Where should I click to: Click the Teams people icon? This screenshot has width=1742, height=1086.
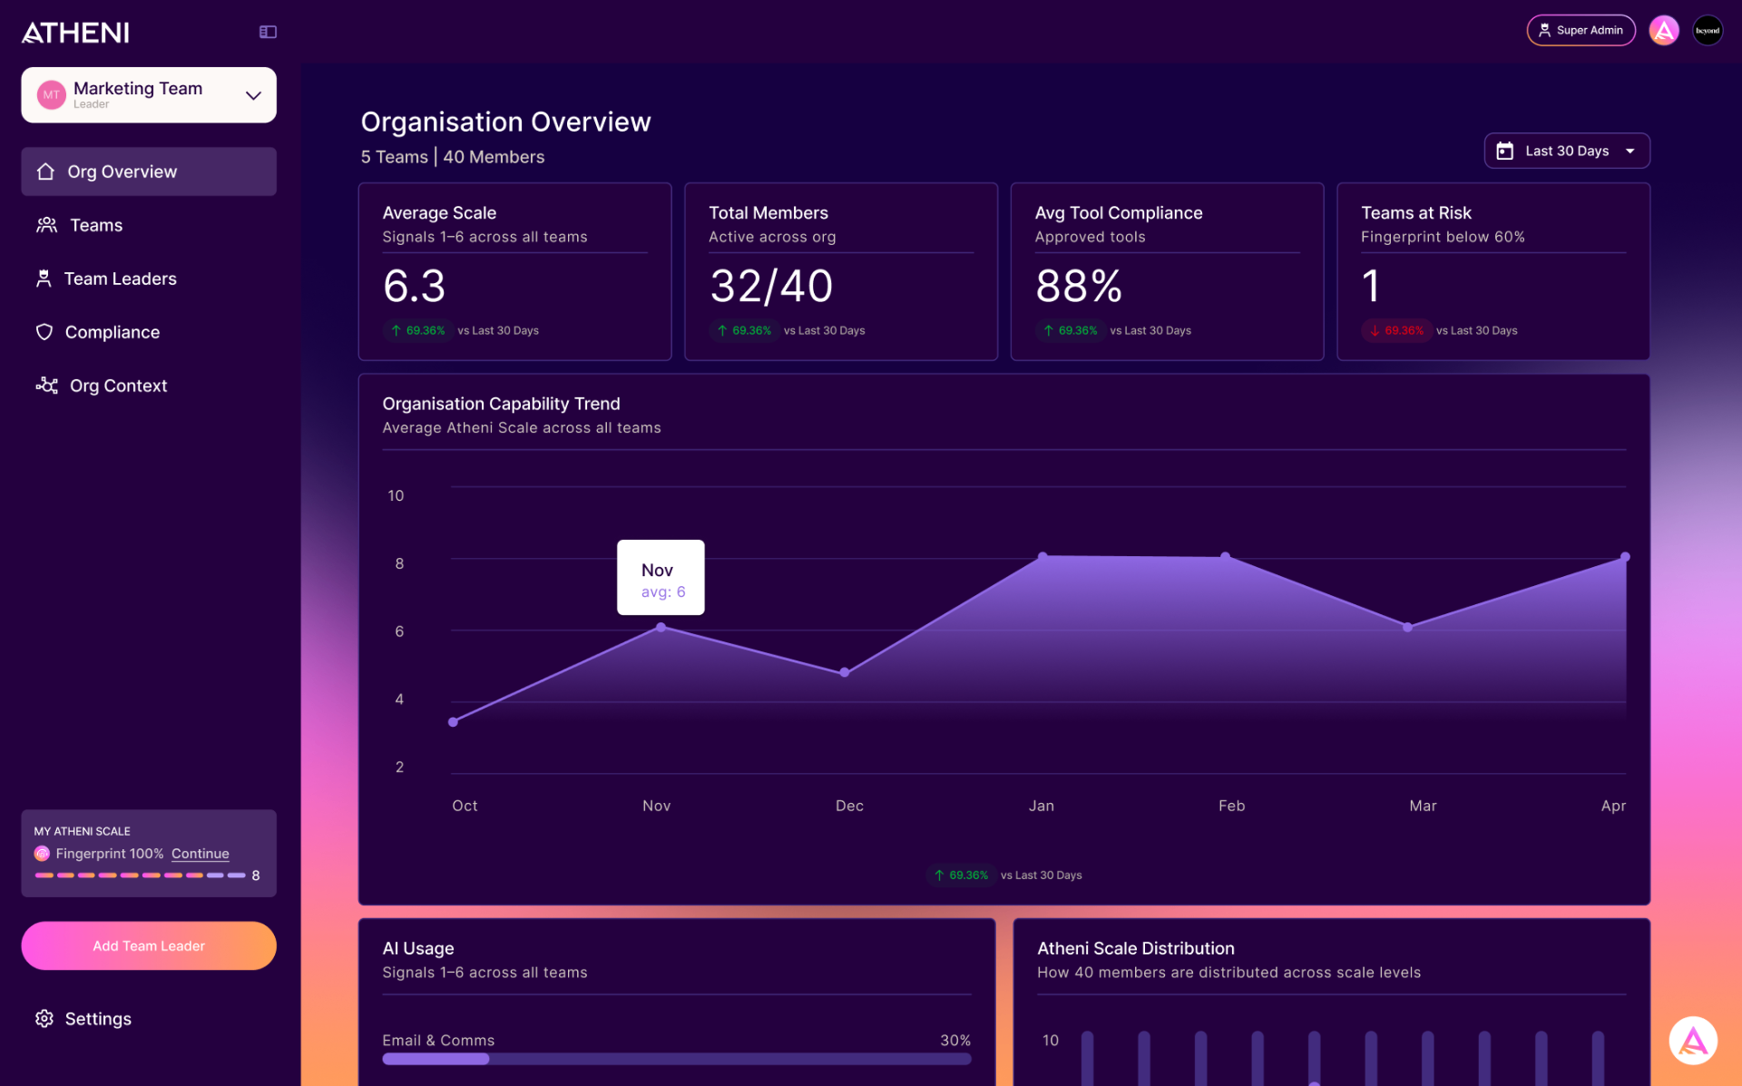tap(46, 225)
